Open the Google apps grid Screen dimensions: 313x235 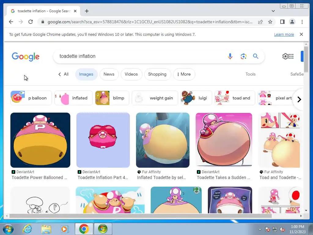pyautogui.click(x=291, y=56)
